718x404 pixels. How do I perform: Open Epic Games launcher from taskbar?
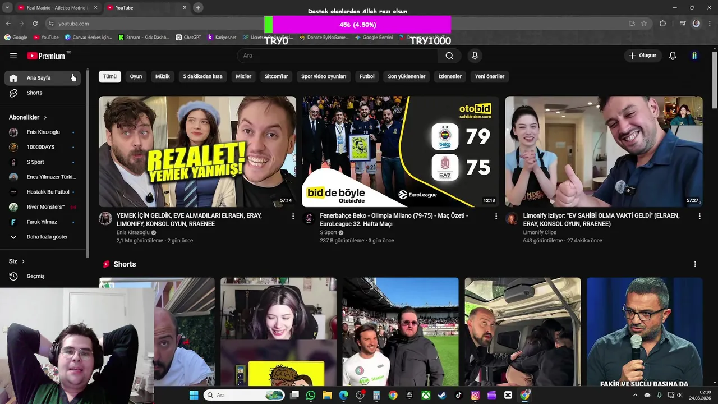click(409, 395)
